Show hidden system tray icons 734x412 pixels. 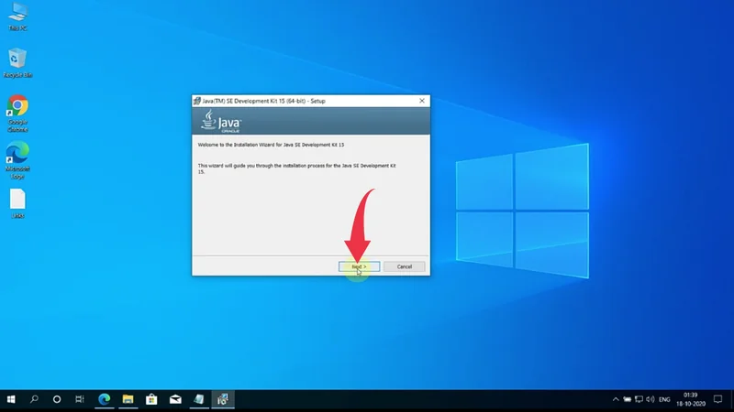[x=616, y=400]
